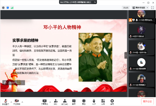
Task: Open the settings gear icon
Action: click(x=112, y=102)
